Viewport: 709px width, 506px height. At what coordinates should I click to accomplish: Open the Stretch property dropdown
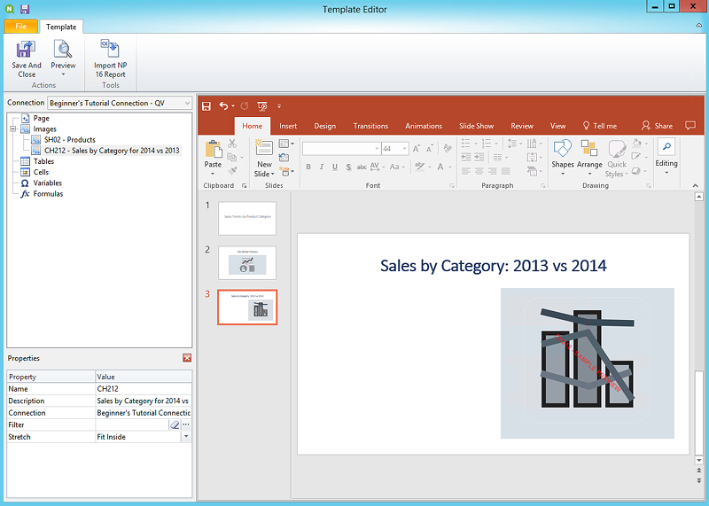[186, 437]
